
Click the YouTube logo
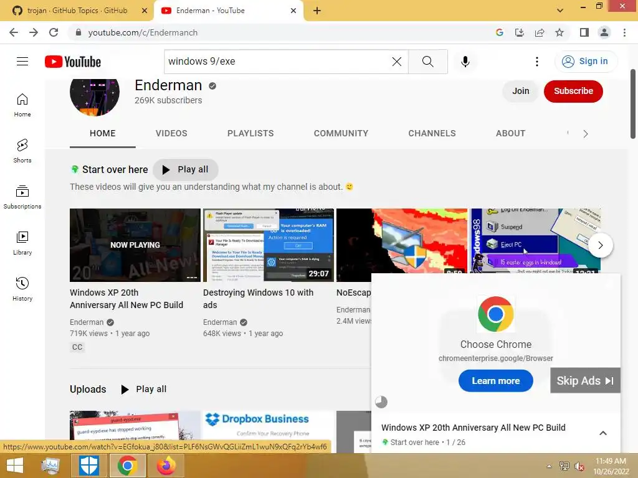pos(73,62)
